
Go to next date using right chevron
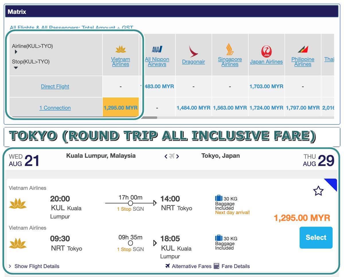tap(178, 156)
